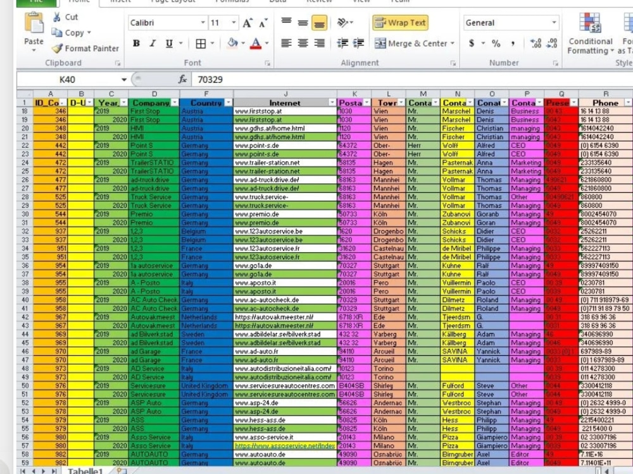
Task: Open the Calibri font name dropdown
Action: [203, 23]
